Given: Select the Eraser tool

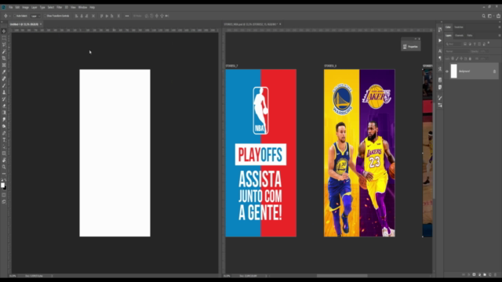Looking at the screenshot, I should 4,106.
